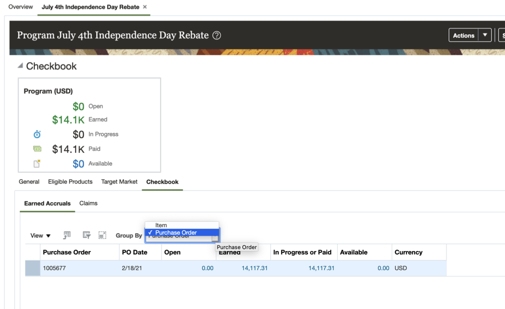Click the query by example filter icon
This screenshot has width=505, height=309.
coord(86,235)
